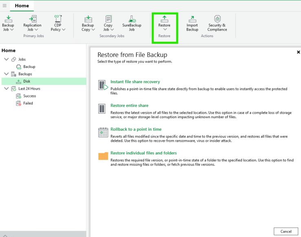Launch SureBackup Job from the ribbon
Screen dimensions: 301x237
(x=132, y=19)
